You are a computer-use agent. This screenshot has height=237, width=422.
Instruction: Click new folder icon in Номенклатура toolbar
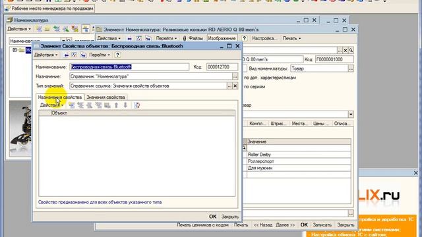47,29
